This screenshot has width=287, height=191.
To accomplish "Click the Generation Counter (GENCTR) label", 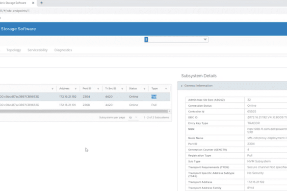I will point(208,150).
